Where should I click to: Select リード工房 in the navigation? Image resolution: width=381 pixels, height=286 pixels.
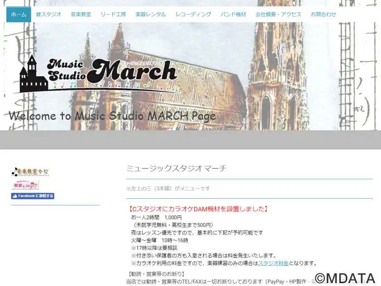coord(113,14)
